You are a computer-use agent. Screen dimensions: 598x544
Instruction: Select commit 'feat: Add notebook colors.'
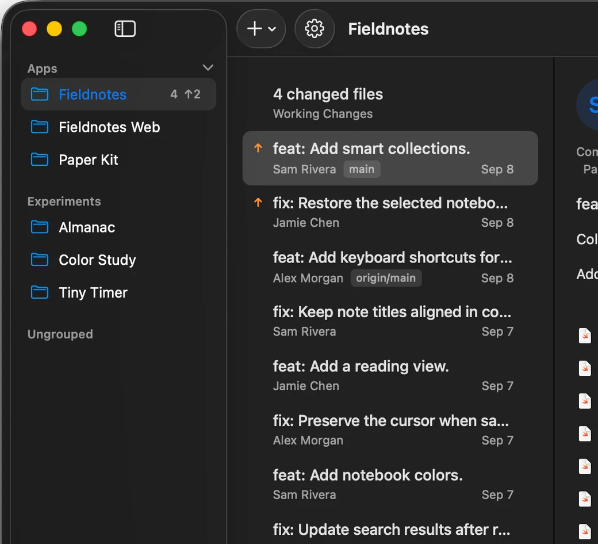390,485
